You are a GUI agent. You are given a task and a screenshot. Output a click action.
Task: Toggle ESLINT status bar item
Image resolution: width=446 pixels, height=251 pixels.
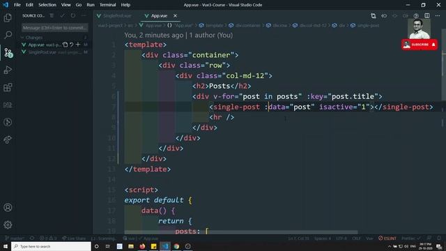tap(387, 238)
